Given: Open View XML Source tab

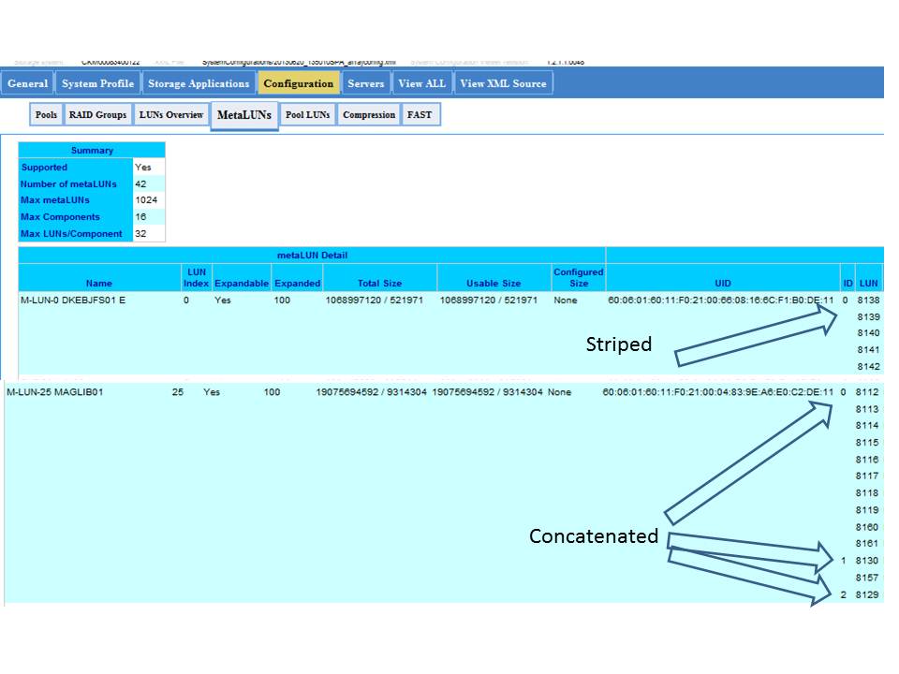Looking at the screenshot, I should (x=504, y=83).
